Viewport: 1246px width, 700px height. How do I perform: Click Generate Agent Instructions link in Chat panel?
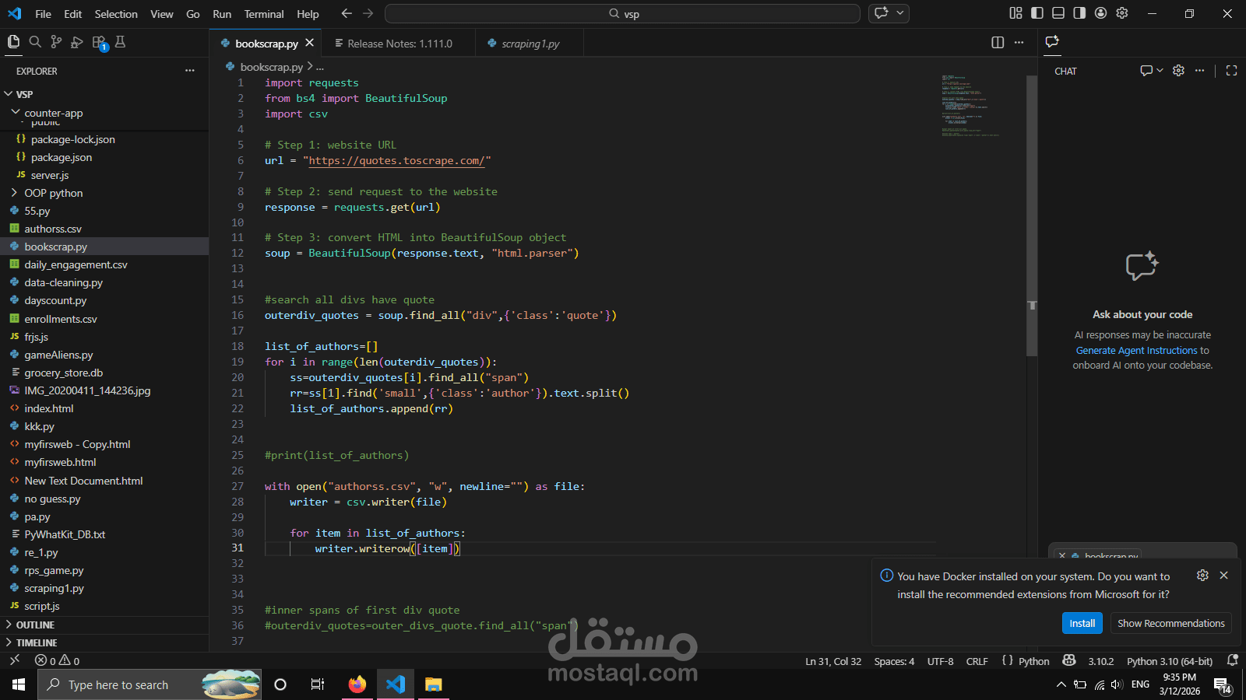(x=1138, y=350)
